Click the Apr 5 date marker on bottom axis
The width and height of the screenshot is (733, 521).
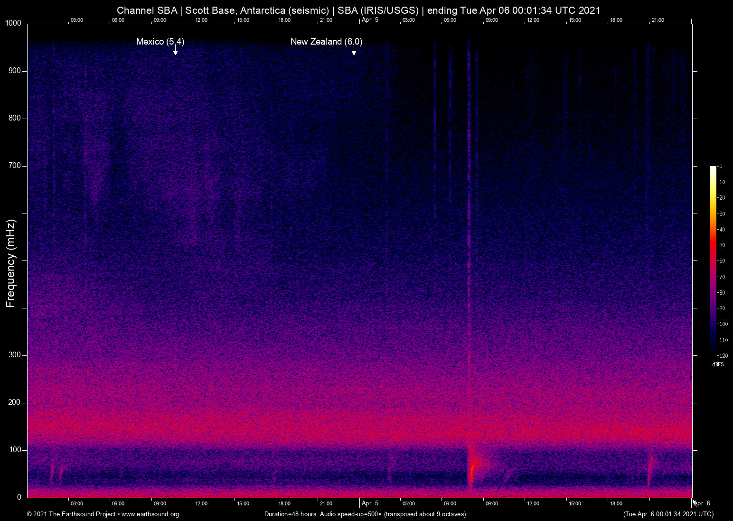(370, 503)
